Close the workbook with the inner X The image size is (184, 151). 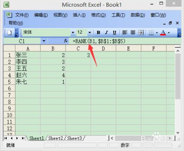click(177, 23)
